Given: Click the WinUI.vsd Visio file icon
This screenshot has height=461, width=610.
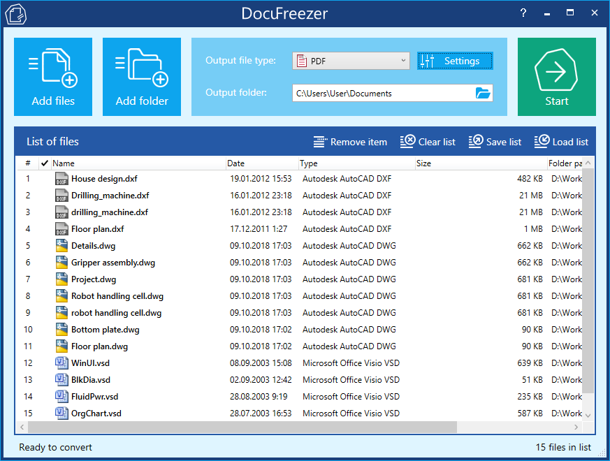Looking at the screenshot, I should click(x=61, y=363).
